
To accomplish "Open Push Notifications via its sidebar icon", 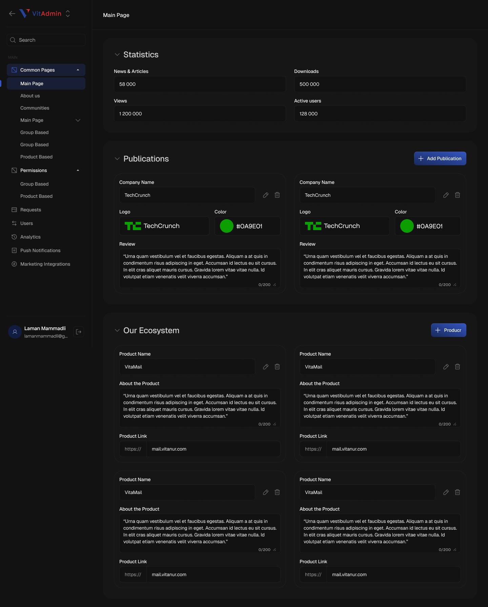I will pos(14,250).
